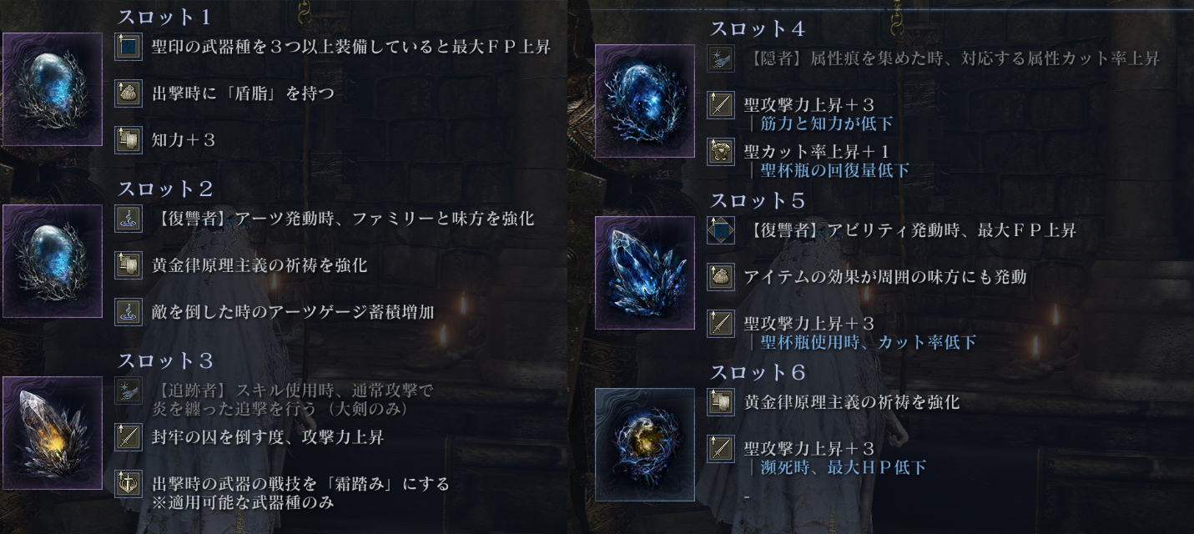Select the relic thumbnail in スロット２
Screen dimensions: 1194x534
click(53, 261)
